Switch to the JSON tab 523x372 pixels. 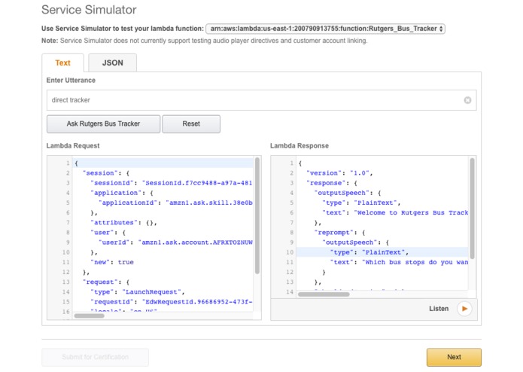[112, 63]
